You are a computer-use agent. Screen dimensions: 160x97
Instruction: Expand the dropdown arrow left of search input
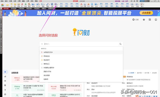(x=42, y=44)
